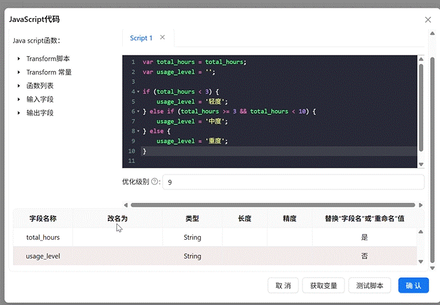Screen dimensions: 440x305
Task: Click line number 11 in the editor gutter
Action: click(131, 161)
